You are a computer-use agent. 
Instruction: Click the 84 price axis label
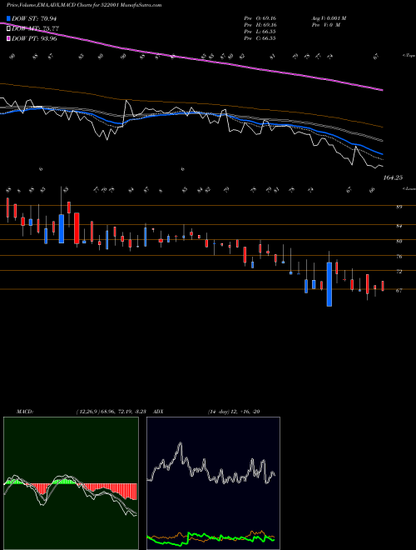pyautogui.click(x=399, y=226)
